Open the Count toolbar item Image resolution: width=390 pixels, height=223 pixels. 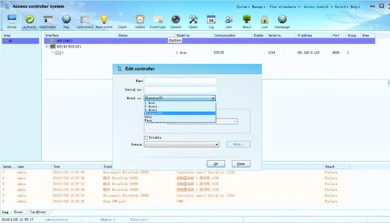[122, 27]
